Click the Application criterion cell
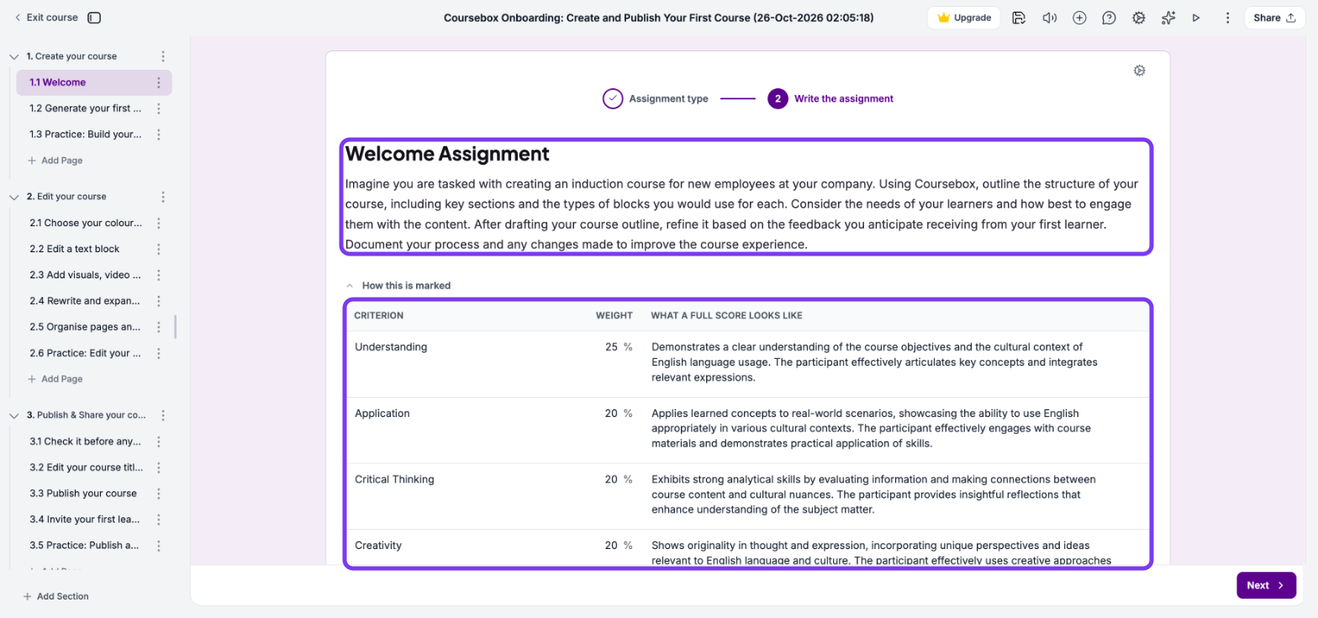Image resolution: width=1318 pixels, height=618 pixels. click(x=382, y=413)
